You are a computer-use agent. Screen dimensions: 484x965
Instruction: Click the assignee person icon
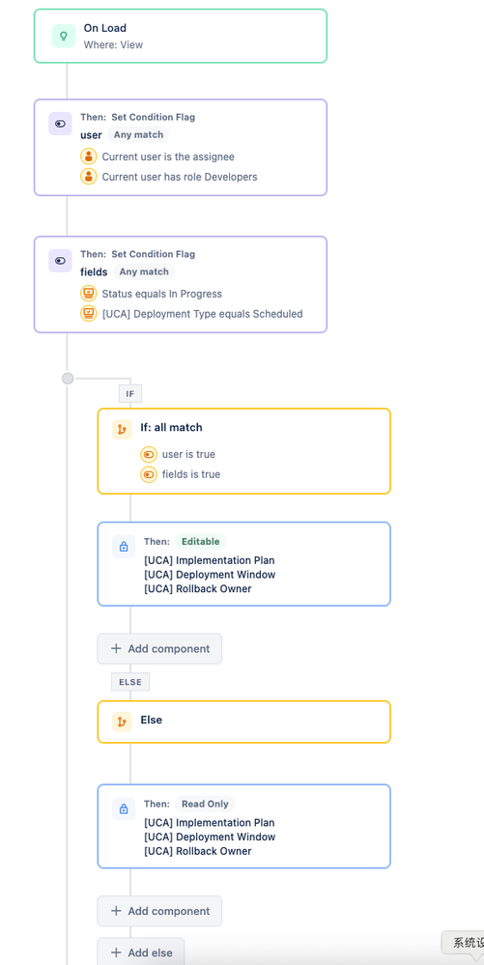[x=89, y=156]
